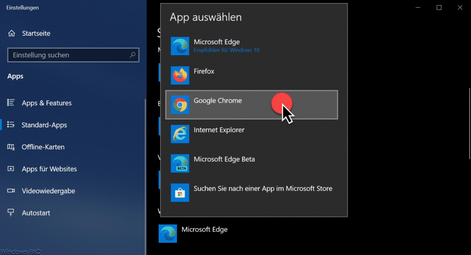
Task: Open Autostart settings
Action: coord(36,213)
